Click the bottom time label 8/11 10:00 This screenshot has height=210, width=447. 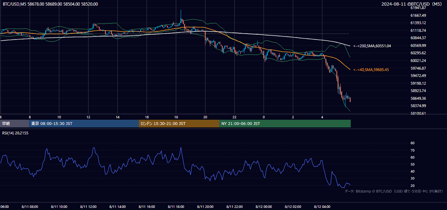[x=59, y=207]
